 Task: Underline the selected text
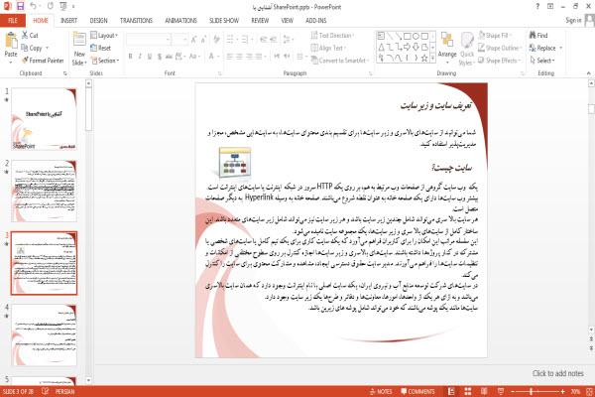point(150,57)
